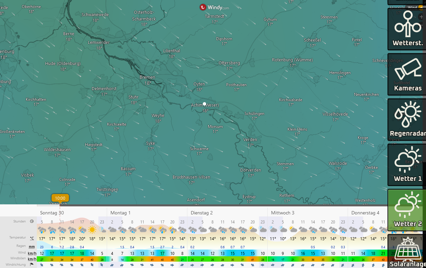Toggle the temperature unit °C
The image size is (426, 268).
(32, 239)
